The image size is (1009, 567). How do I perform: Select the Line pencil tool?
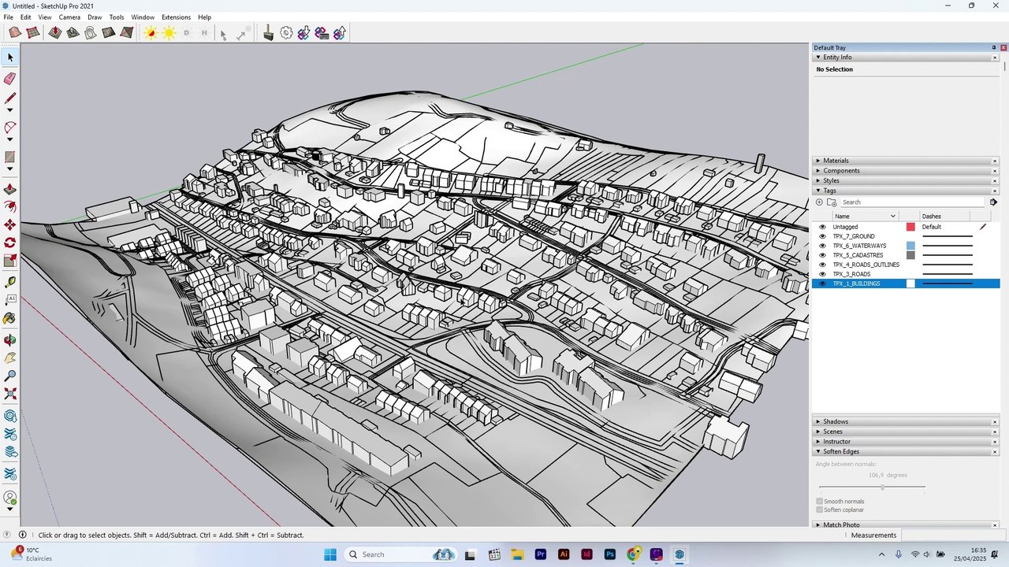coord(10,98)
